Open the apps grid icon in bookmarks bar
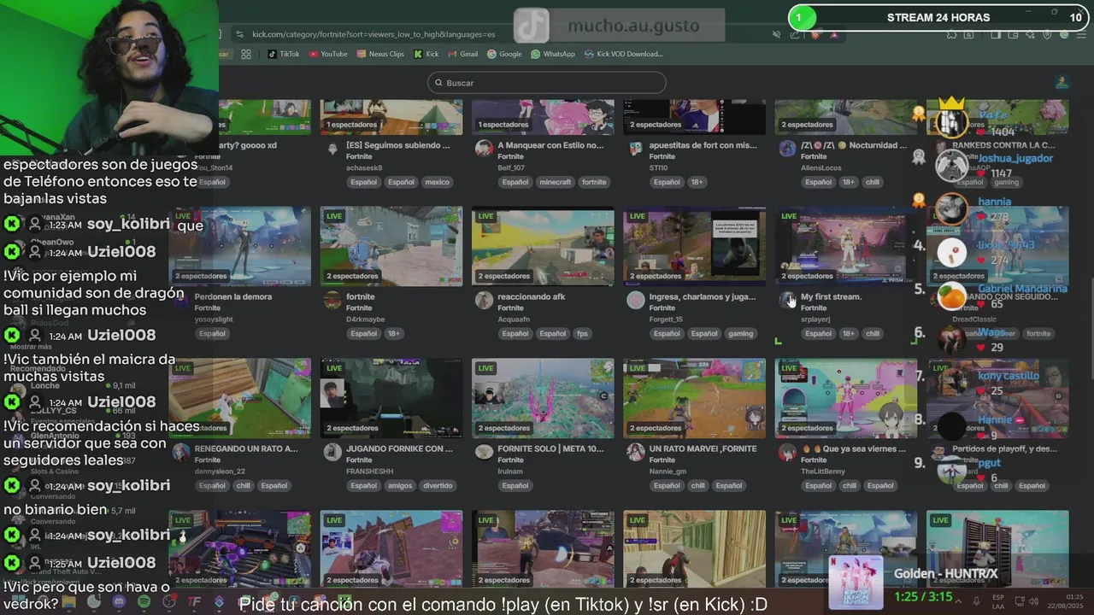 [x=246, y=54]
